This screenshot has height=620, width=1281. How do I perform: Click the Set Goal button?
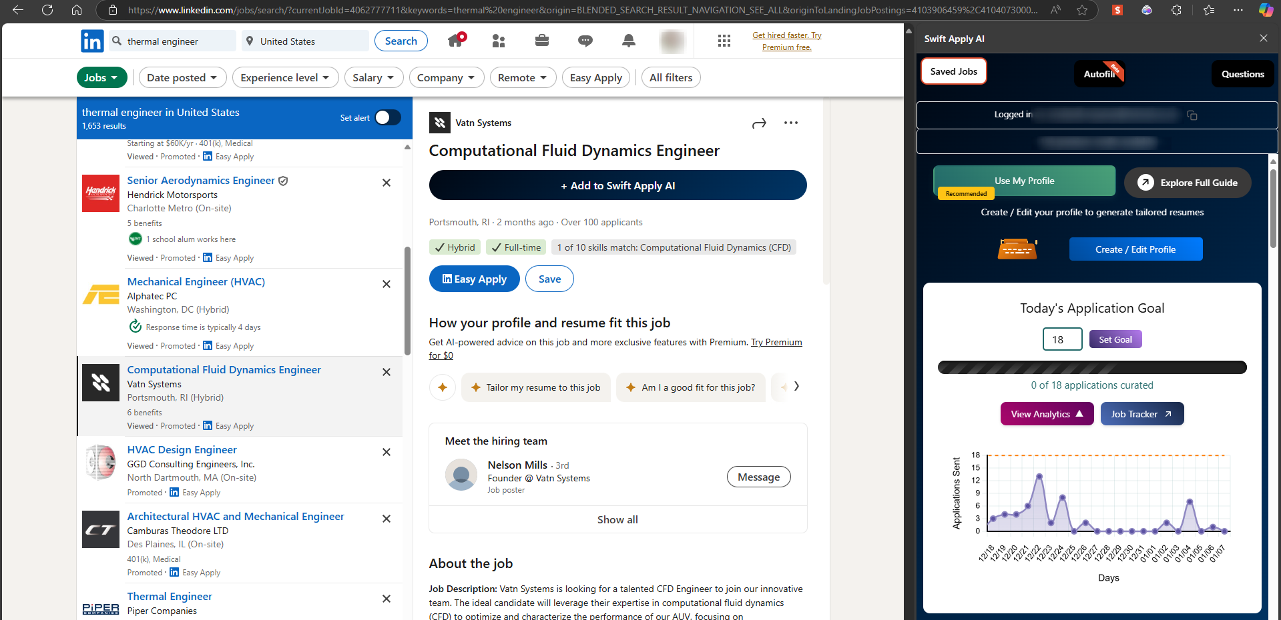(1115, 339)
